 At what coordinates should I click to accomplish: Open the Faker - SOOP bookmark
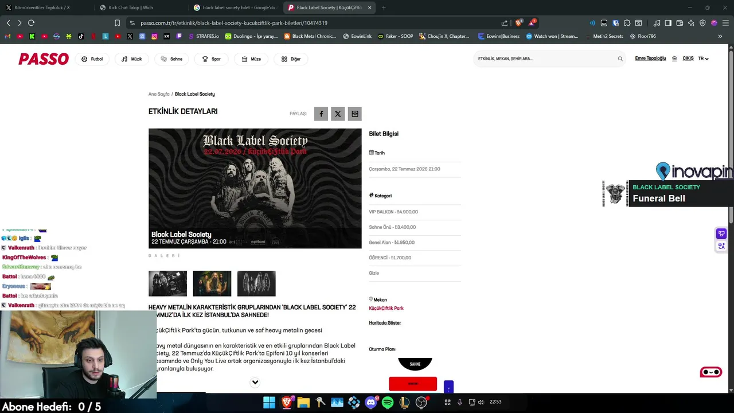point(395,36)
